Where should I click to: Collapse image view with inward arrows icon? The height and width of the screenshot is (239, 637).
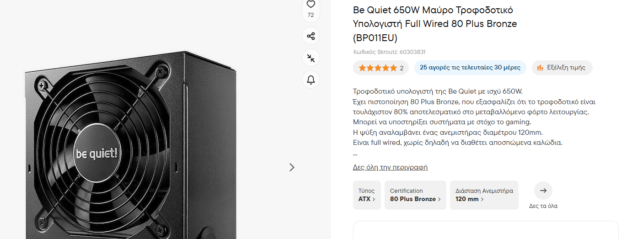point(311,58)
